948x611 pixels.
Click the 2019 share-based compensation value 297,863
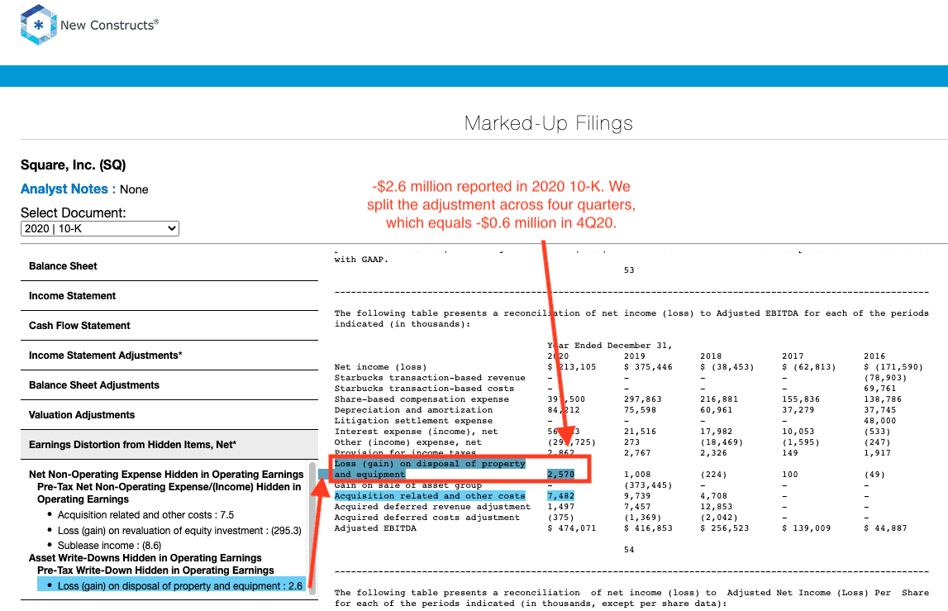point(643,399)
